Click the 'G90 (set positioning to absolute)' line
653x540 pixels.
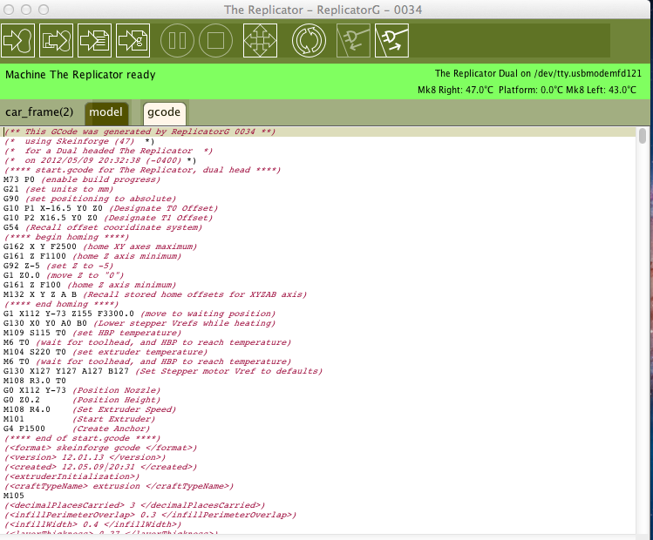90,199
